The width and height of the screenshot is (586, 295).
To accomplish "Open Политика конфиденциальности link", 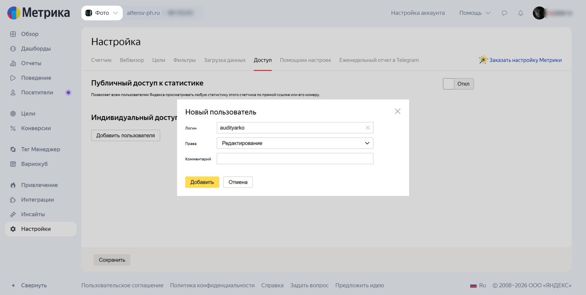I will click(212, 285).
